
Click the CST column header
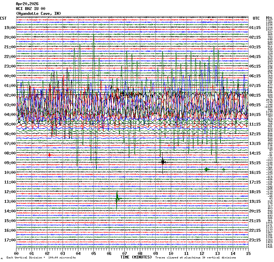3,18
